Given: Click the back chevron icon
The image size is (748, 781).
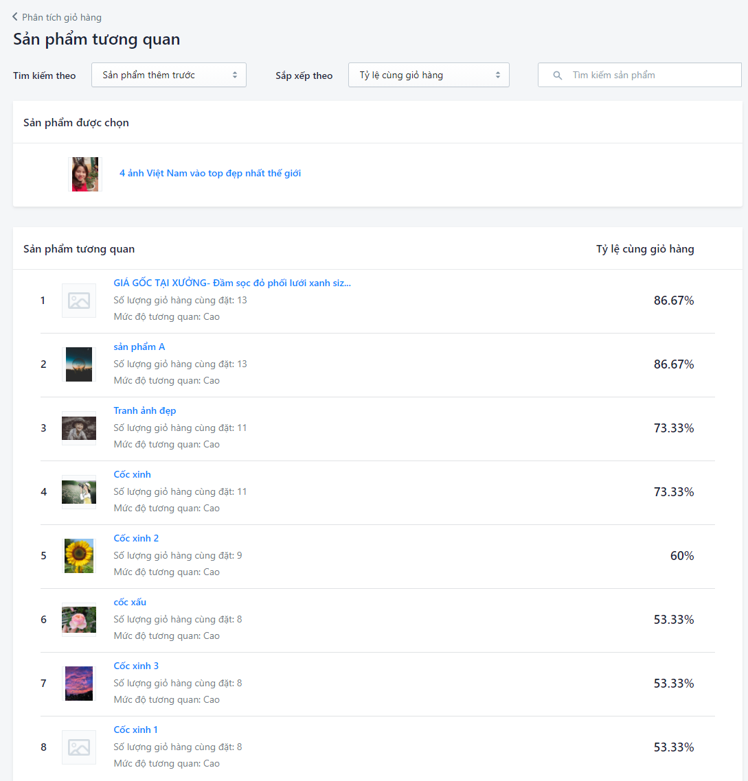Looking at the screenshot, I should [x=15, y=17].
